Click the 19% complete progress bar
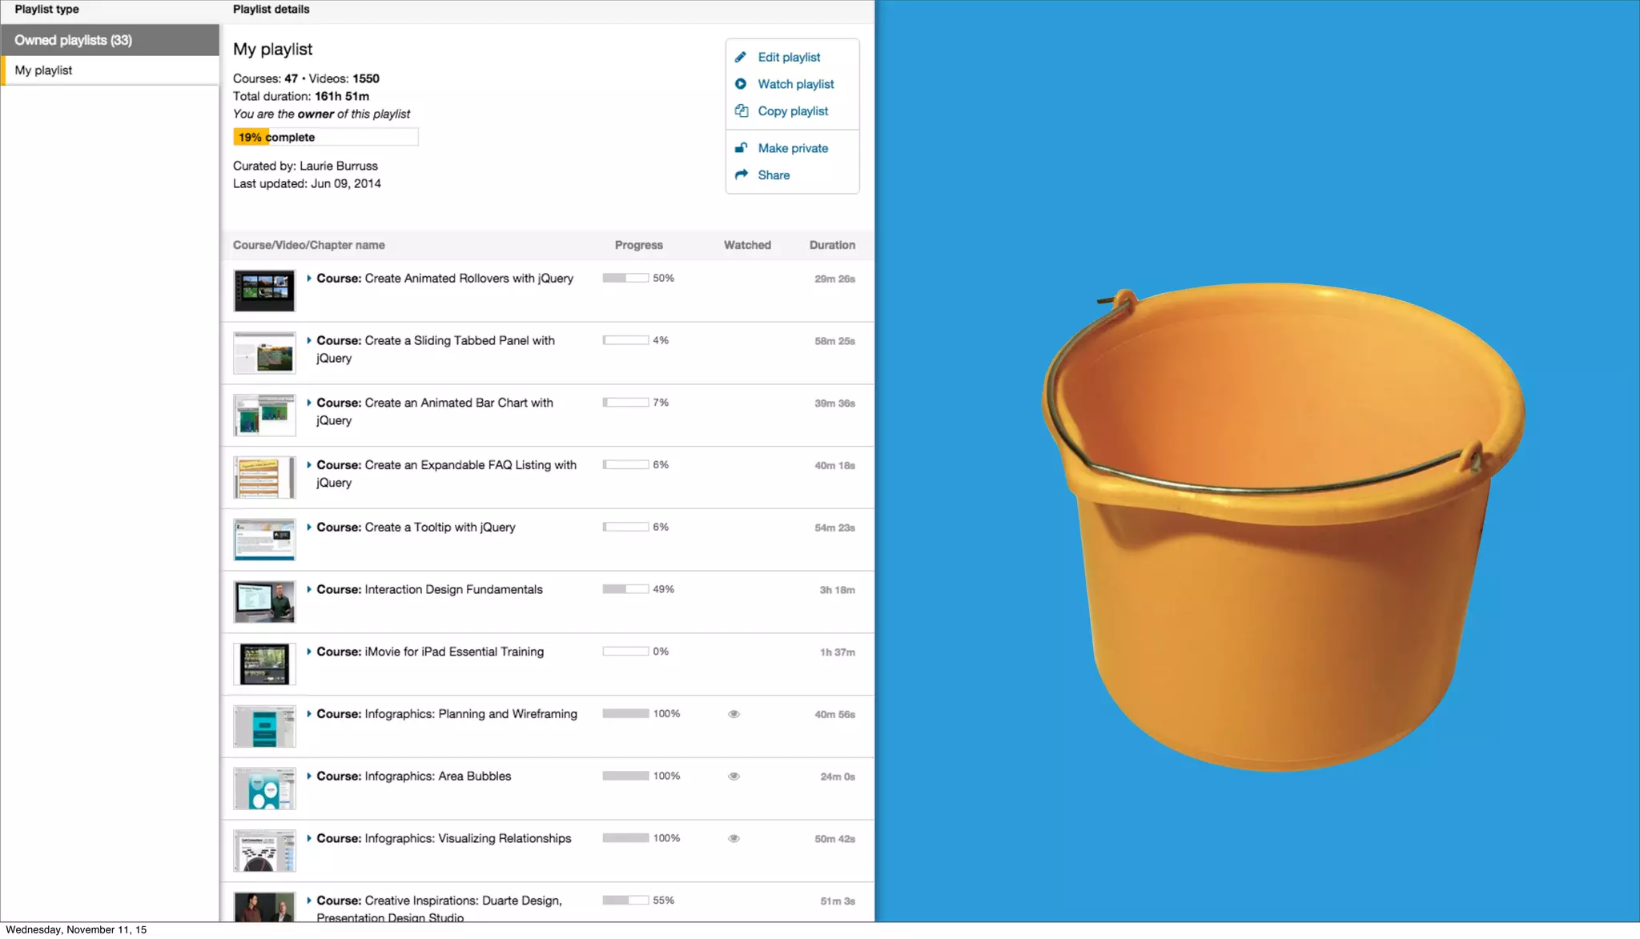Viewport: 1640px width, 939px height. tap(325, 138)
